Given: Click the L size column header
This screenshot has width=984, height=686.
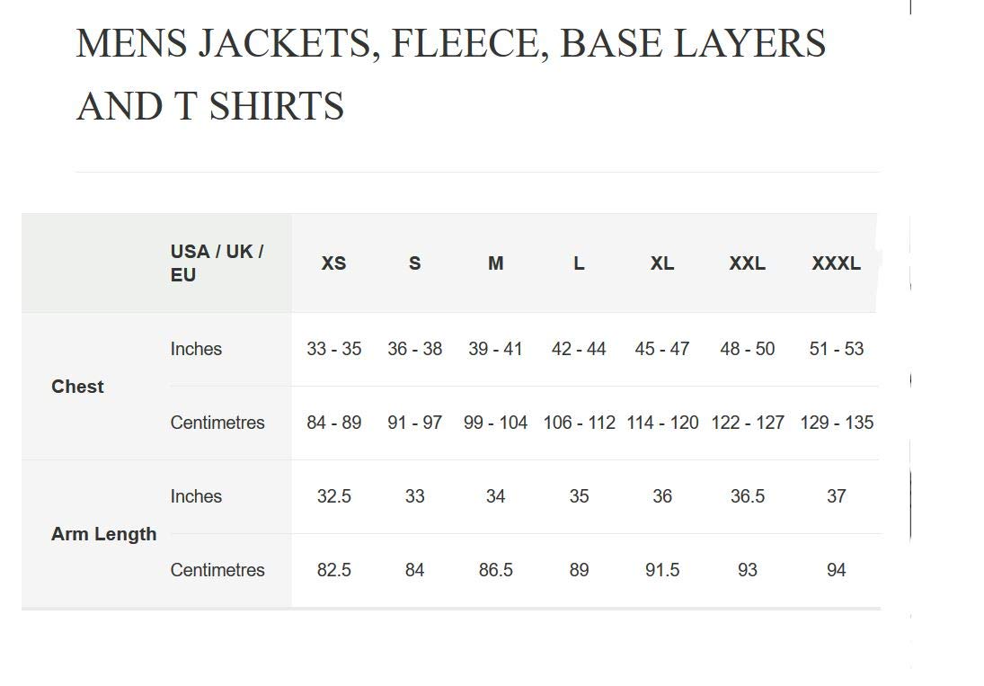Looking at the screenshot, I should click(x=579, y=263).
